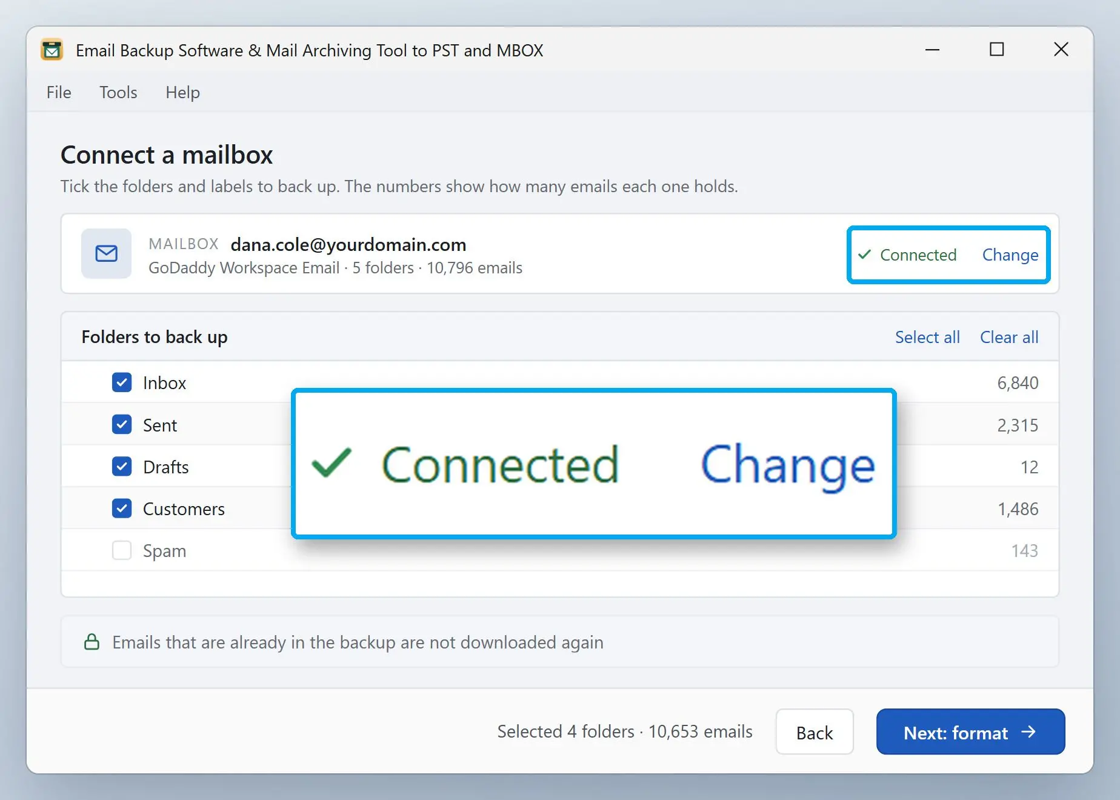Click the Next: format button
This screenshot has width=1120, height=800.
point(970,732)
